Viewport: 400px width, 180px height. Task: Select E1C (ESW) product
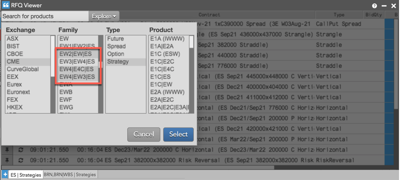[x=169, y=54]
